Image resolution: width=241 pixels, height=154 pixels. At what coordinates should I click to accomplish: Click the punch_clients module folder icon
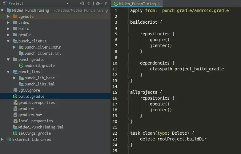coord(15,41)
